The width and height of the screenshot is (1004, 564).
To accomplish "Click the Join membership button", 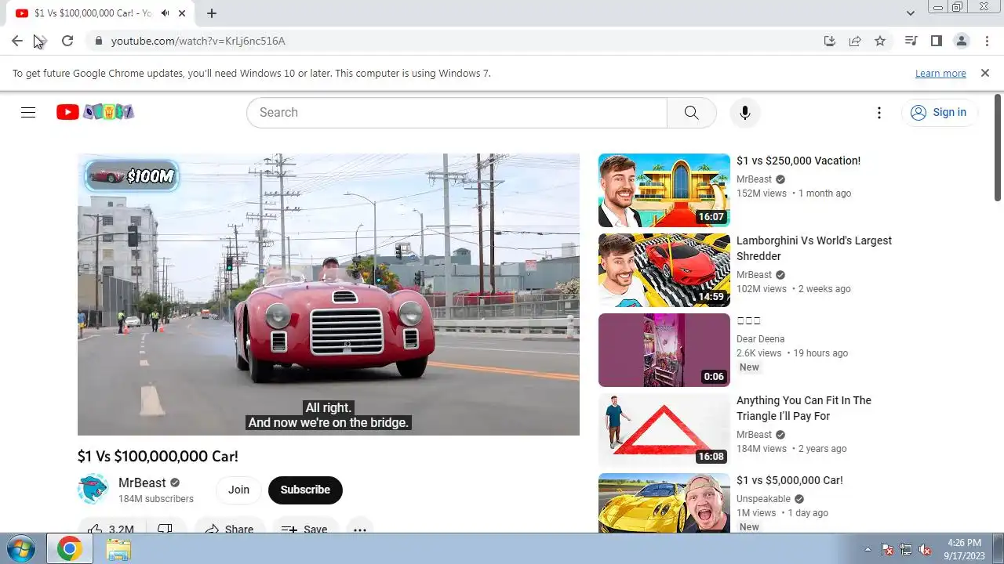I will click(238, 490).
